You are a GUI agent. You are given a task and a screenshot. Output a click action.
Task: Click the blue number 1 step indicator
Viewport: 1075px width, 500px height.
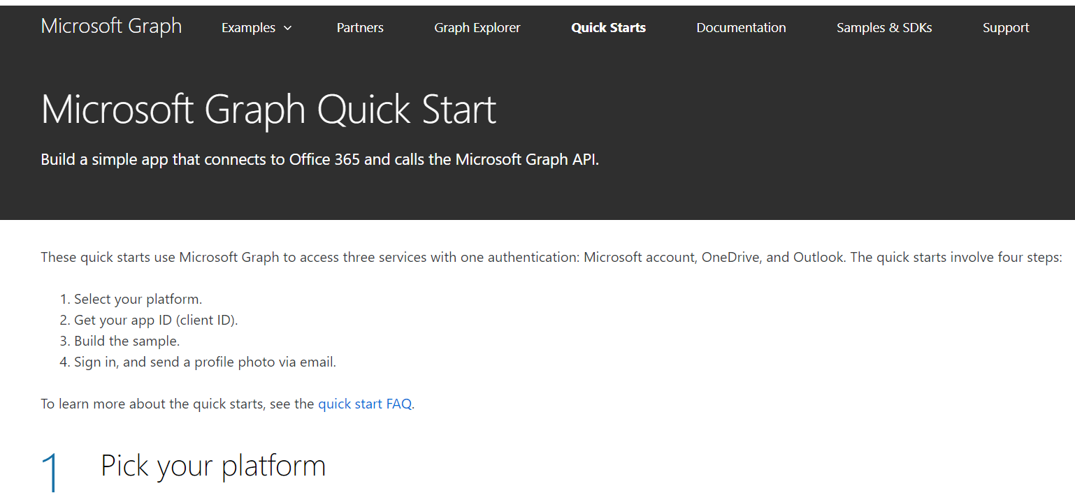(x=51, y=469)
